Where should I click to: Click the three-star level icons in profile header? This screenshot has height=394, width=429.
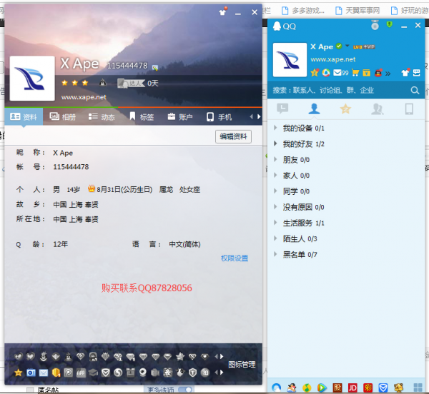click(x=74, y=83)
